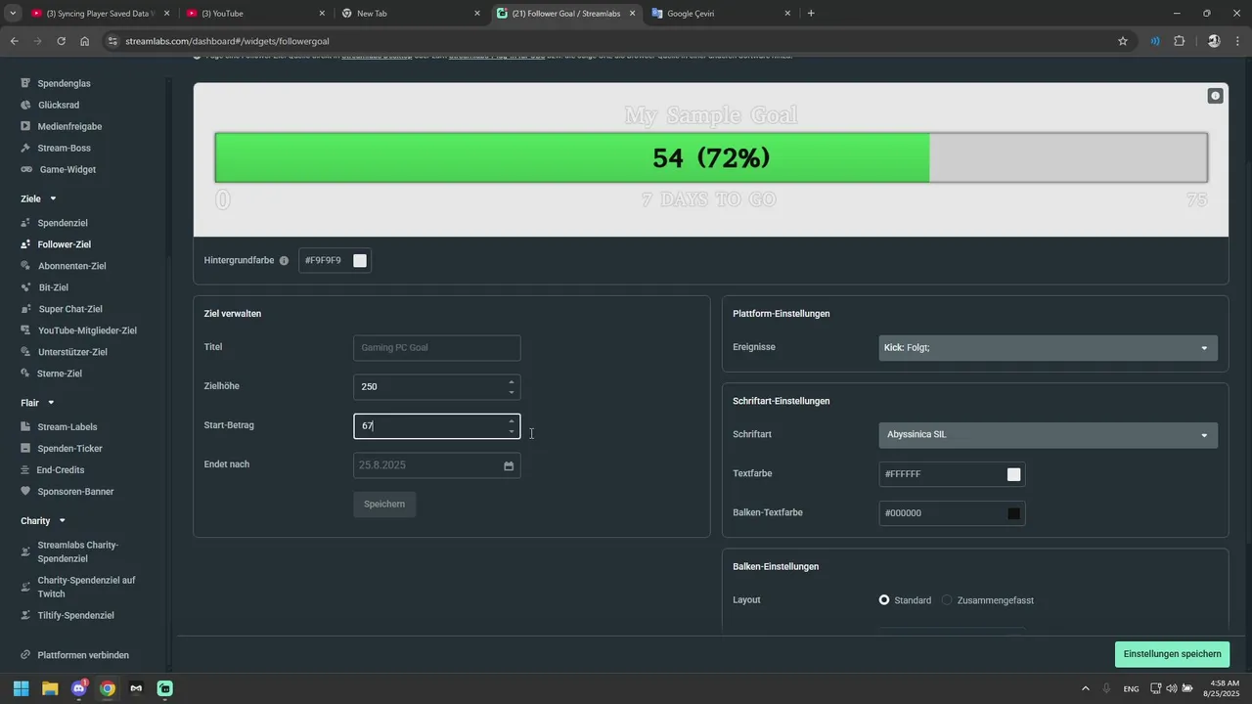This screenshot has width=1252, height=704.
Task: Open Game-Widget from sidebar
Action: click(67, 169)
